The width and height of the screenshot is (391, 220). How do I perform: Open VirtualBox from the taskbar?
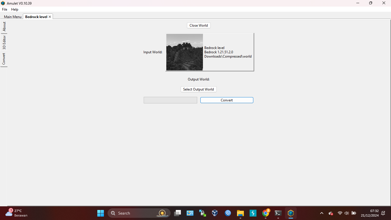(x=215, y=213)
